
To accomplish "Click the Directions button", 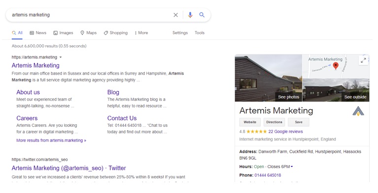I will [x=274, y=122].
